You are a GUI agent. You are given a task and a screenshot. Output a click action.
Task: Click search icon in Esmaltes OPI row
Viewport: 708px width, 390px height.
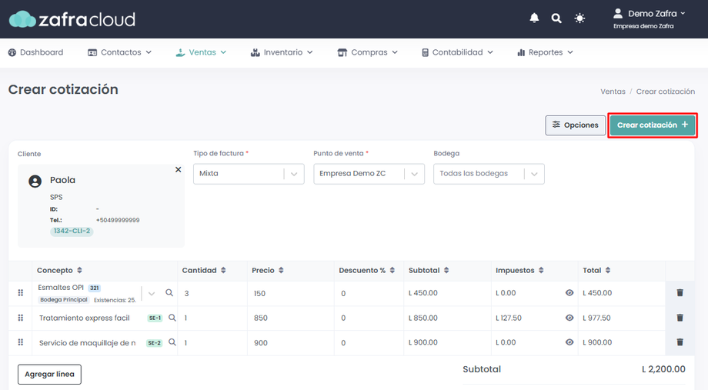(169, 293)
